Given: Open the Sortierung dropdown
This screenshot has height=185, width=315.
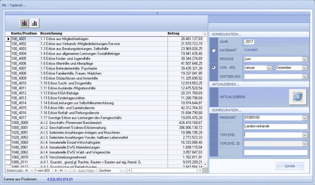Looking at the screenshot, I should click(304, 76).
